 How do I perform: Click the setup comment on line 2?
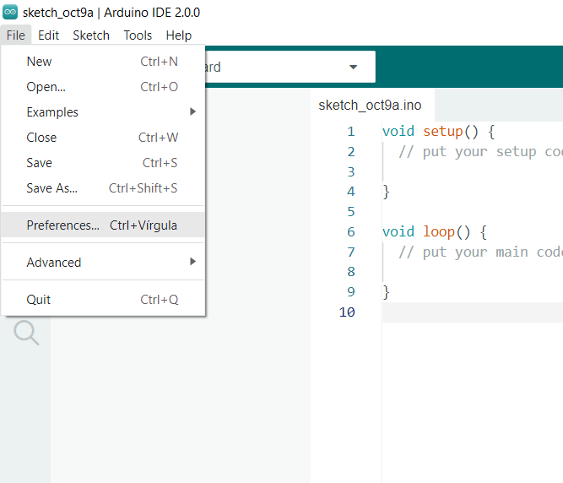[480, 152]
